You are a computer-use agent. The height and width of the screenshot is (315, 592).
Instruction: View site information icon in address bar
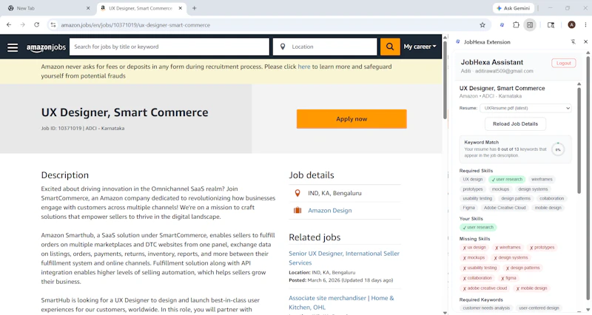tap(53, 25)
